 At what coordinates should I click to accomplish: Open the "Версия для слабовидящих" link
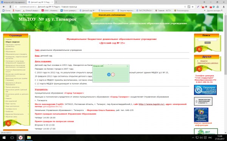[112, 15]
